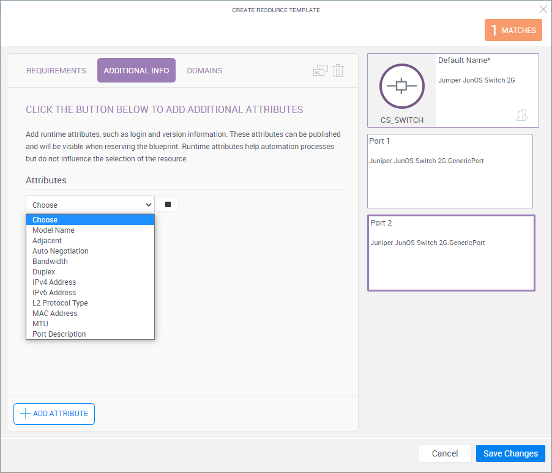
Task: Select the Additional Info tab
Action: coord(136,70)
